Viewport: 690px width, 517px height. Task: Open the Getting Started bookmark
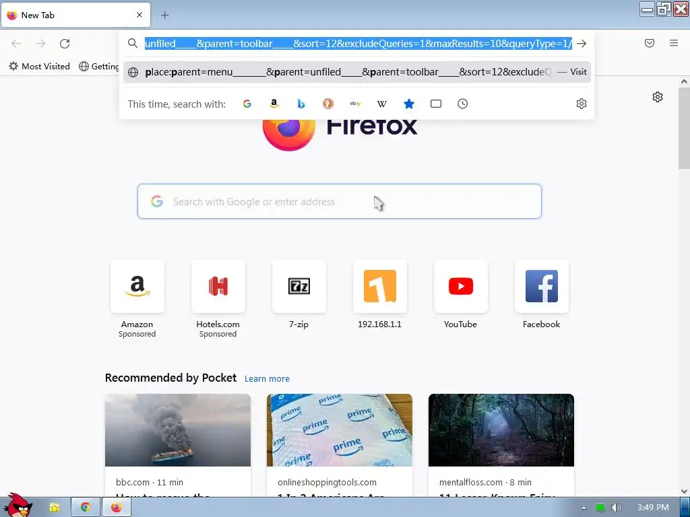click(x=100, y=67)
